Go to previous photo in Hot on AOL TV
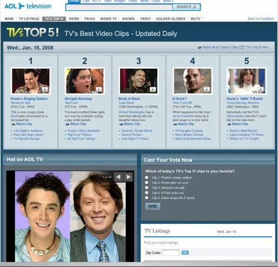The image size is (278, 267). click(x=118, y=177)
